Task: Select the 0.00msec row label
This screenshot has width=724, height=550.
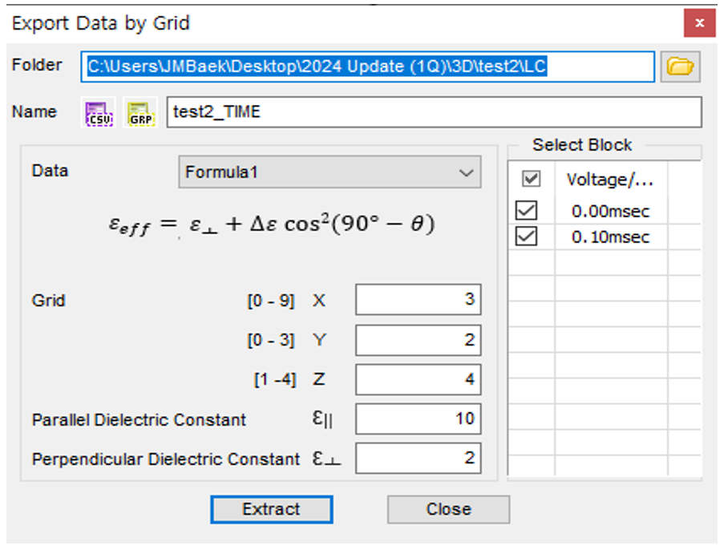Action: coord(610,212)
